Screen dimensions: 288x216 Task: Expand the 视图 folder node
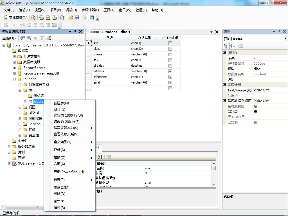[20, 107]
